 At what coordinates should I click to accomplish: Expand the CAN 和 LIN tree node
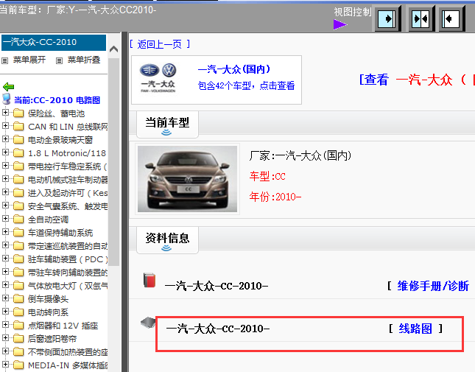coord(5,126)
